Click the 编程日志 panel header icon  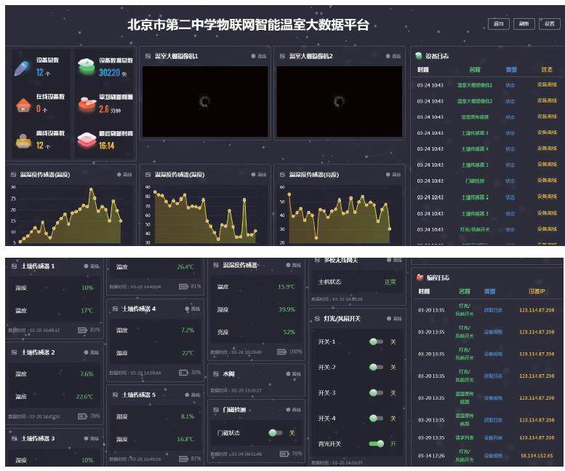click(x=419, y=277)
